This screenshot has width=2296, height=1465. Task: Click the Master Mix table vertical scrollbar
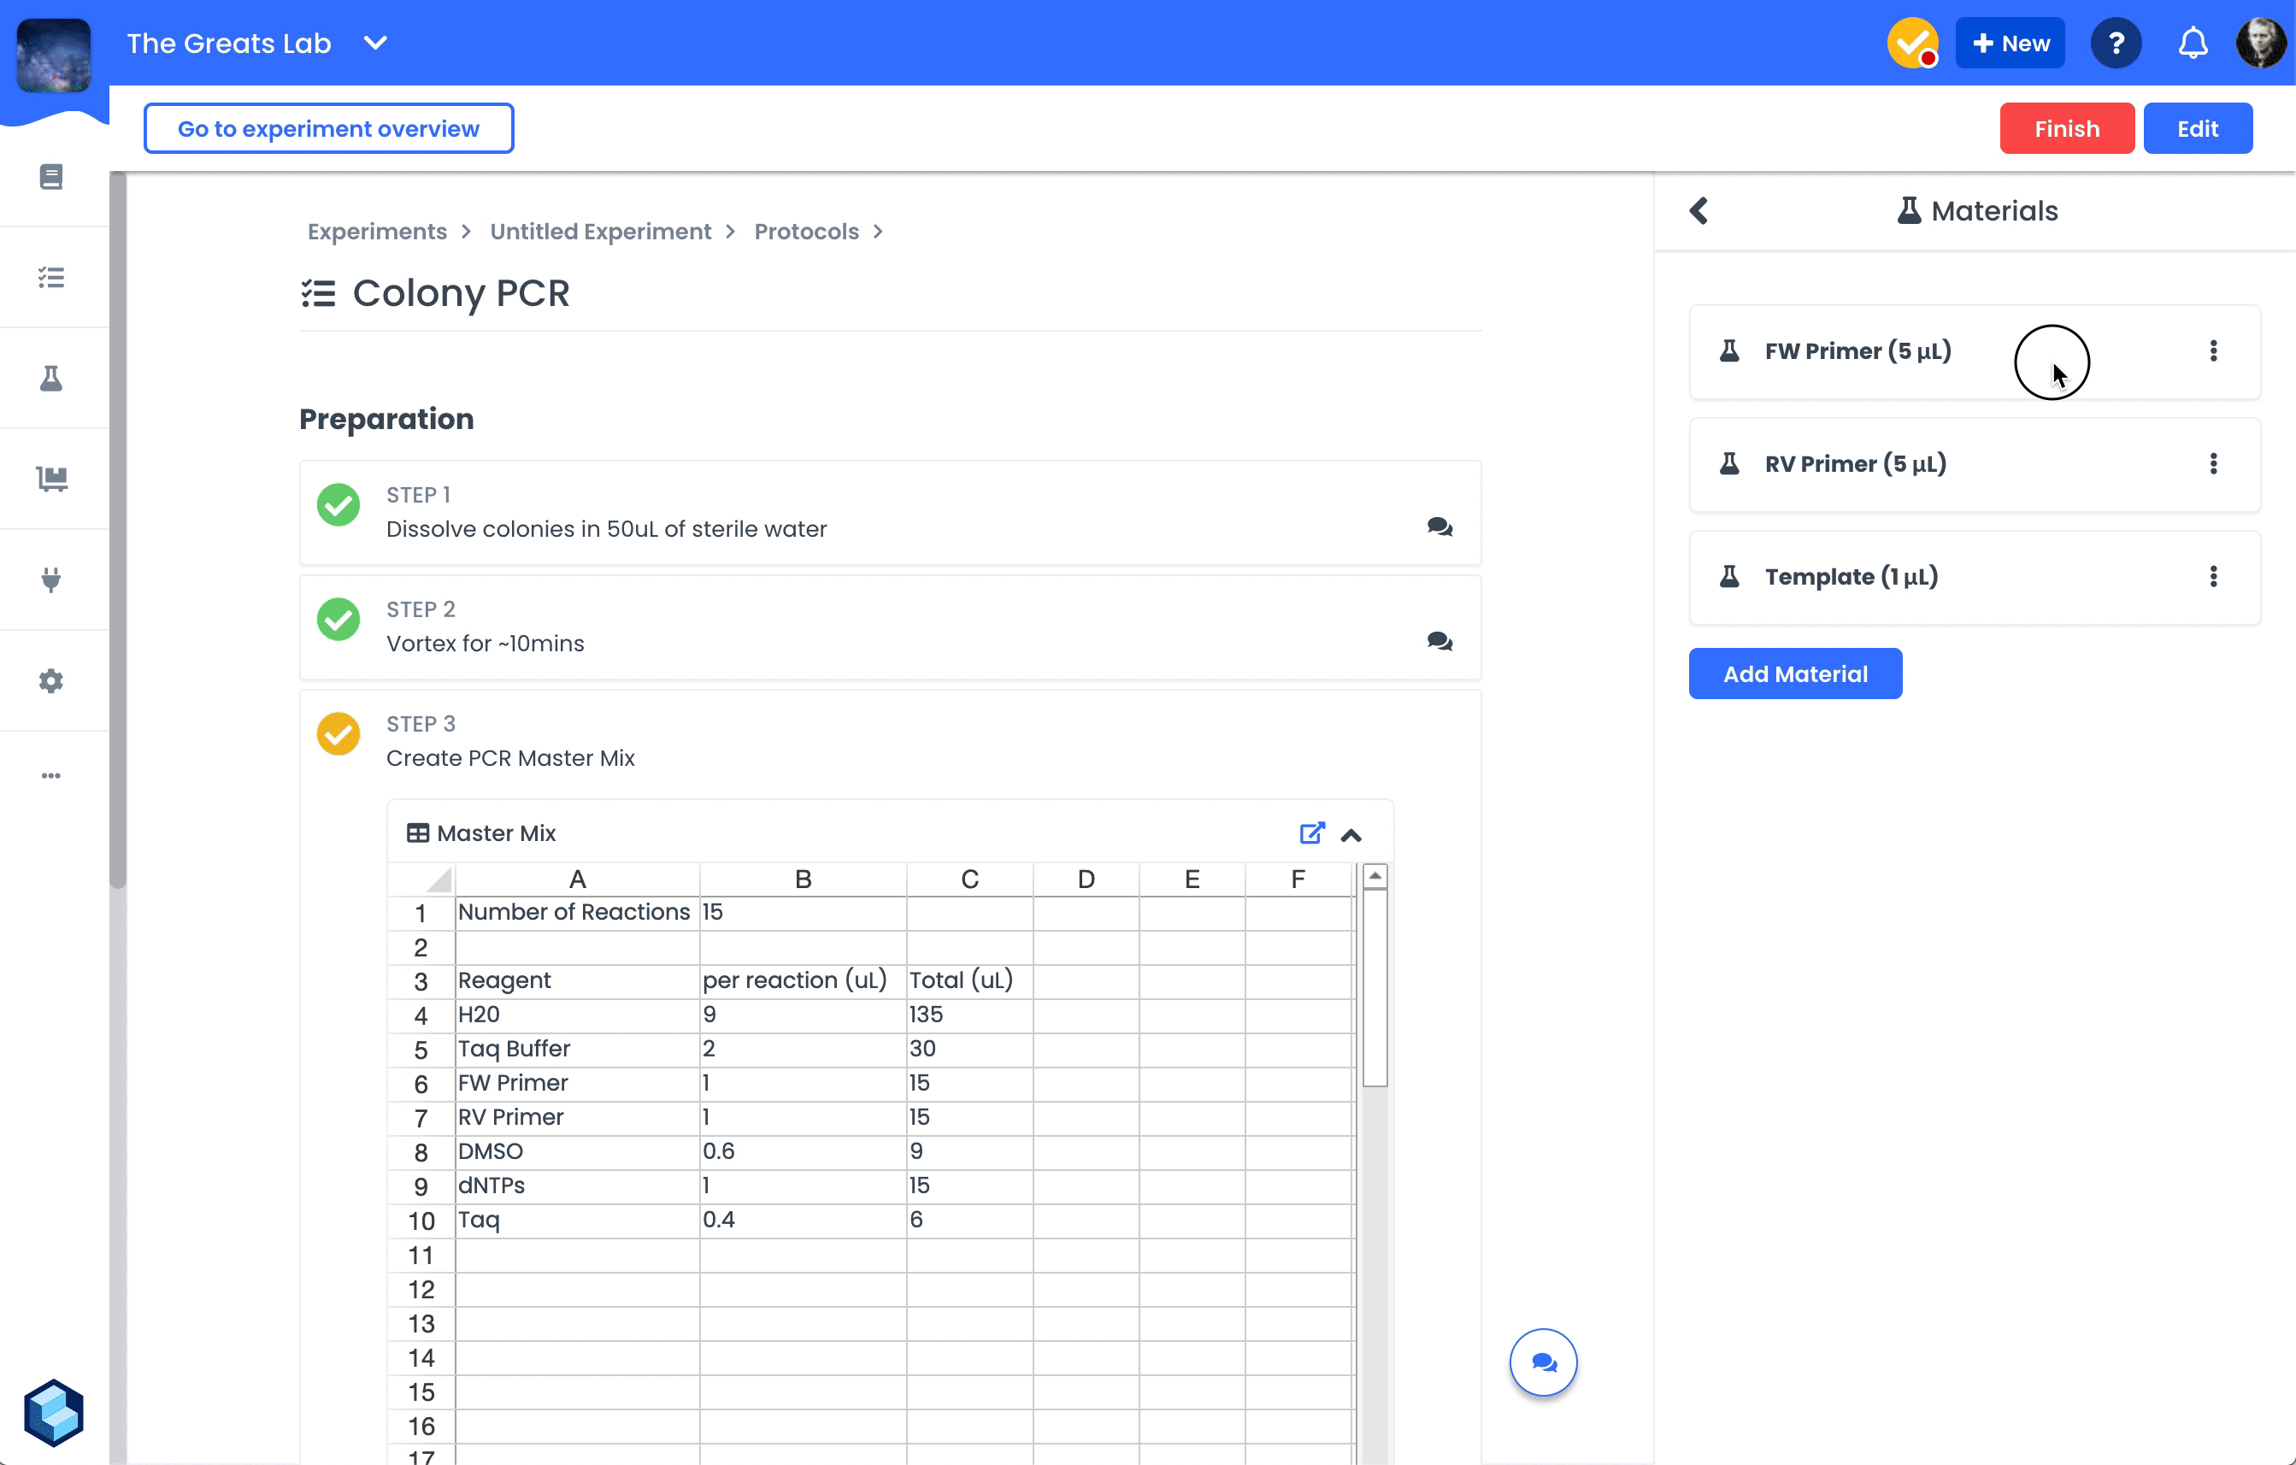[1374, 986]
